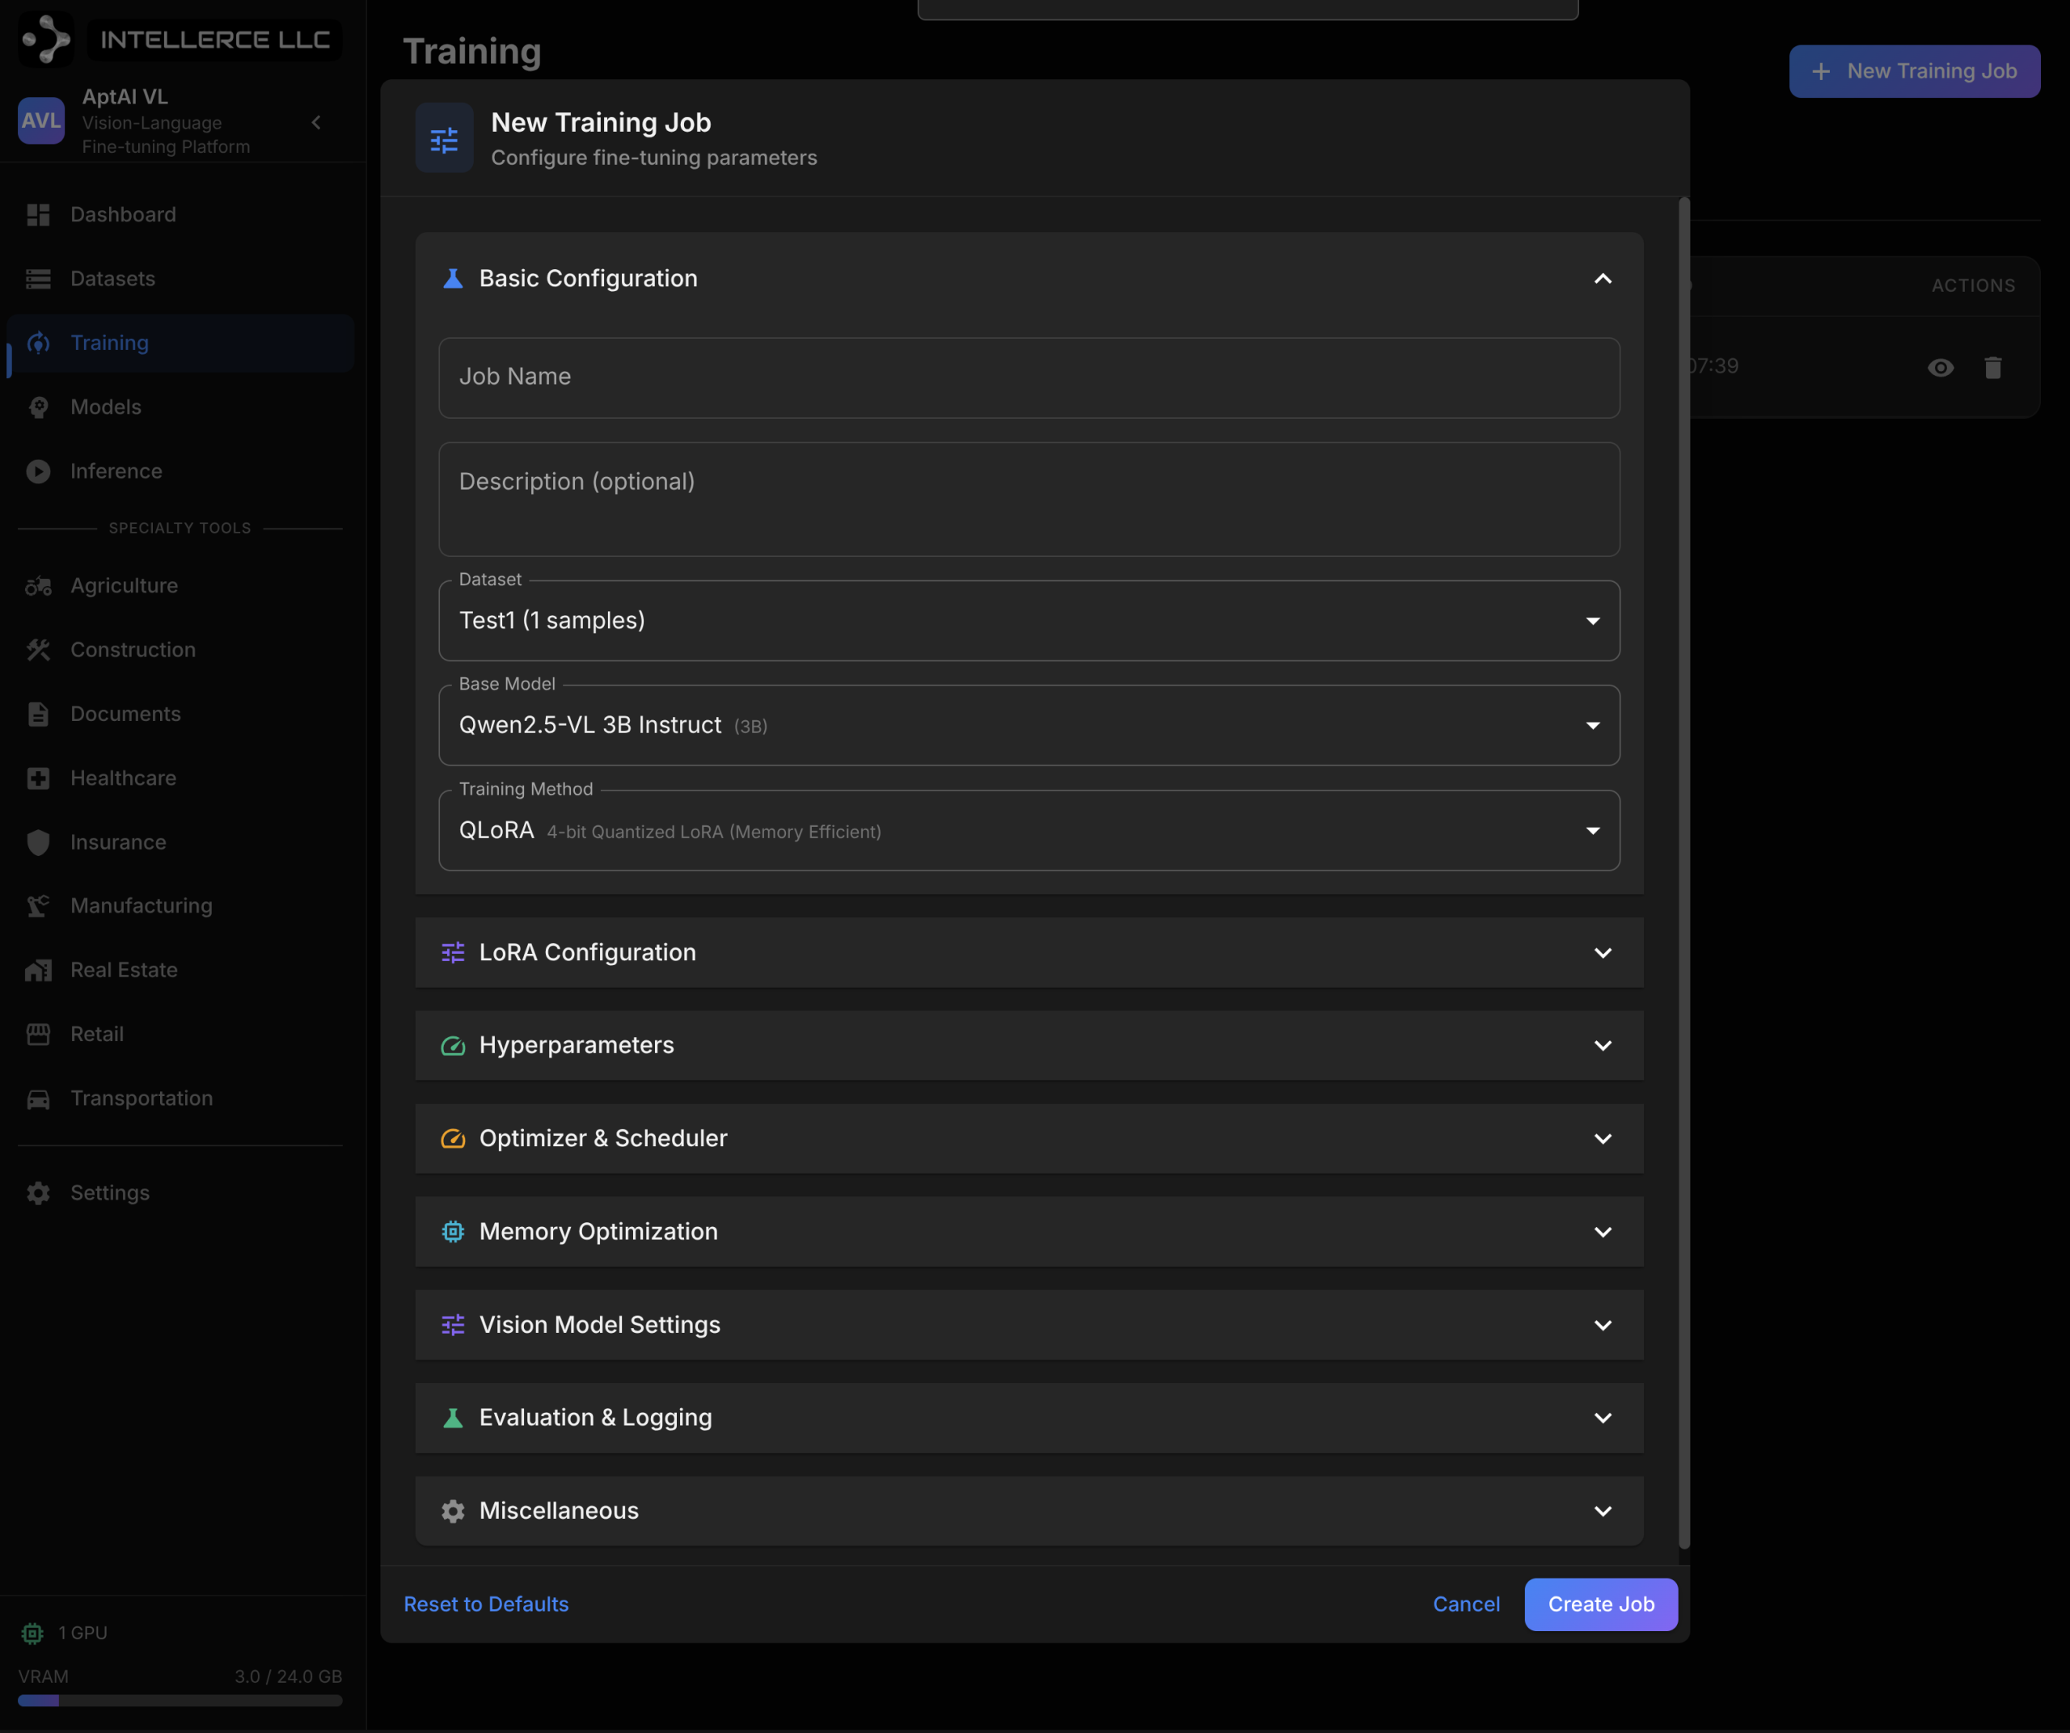This screenshot has height=1733, width=2070.
Task: Expand the Hyperparameters section
Action: coord(1029,1045)
